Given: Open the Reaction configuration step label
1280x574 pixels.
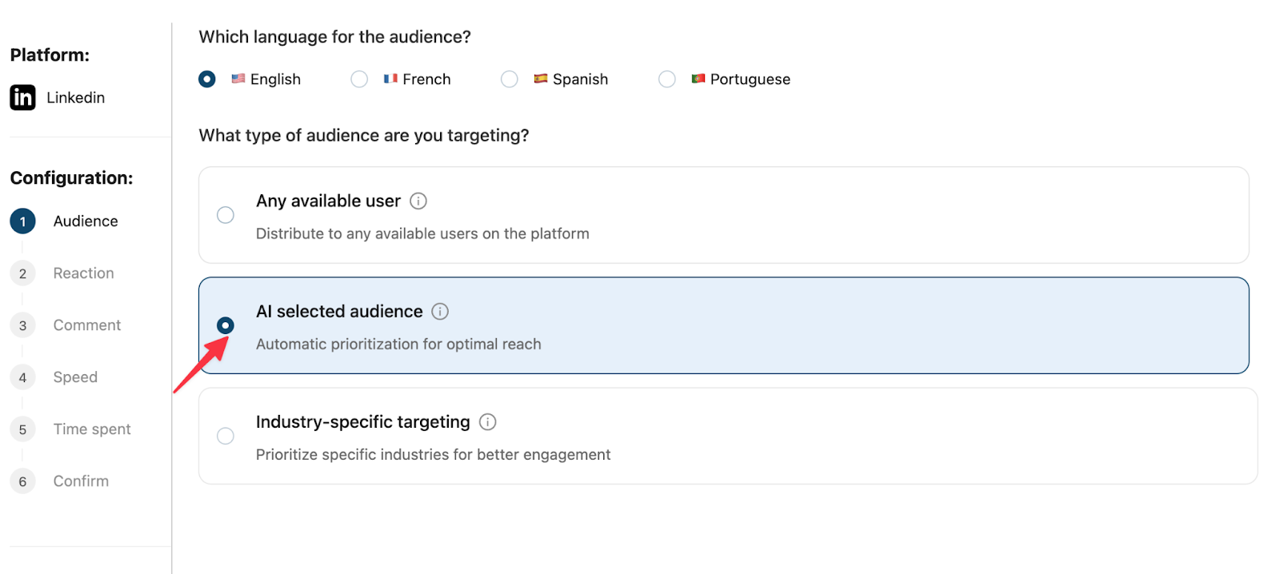Looking at the screenshot, I should click(83, 273).
